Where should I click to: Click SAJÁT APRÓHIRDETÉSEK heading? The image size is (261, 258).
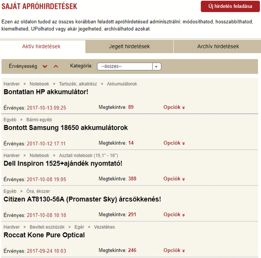tap(39, 7)
